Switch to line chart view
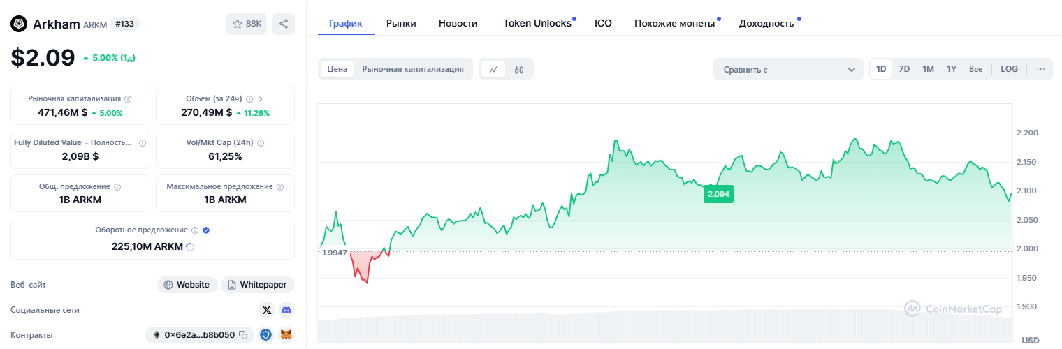 click(x=493, y=69)
